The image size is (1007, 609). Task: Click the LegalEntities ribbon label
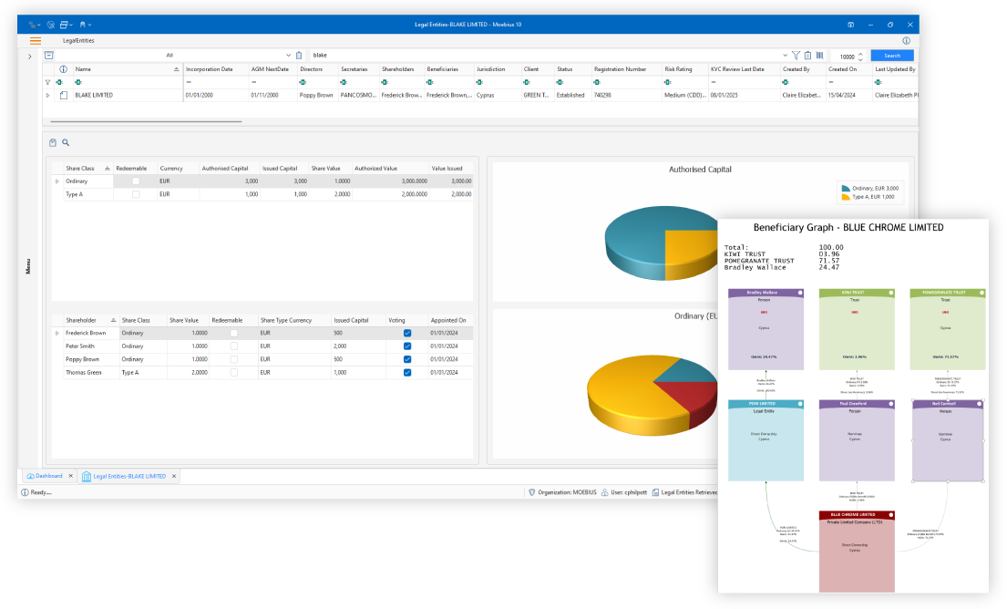coord(78,40)
